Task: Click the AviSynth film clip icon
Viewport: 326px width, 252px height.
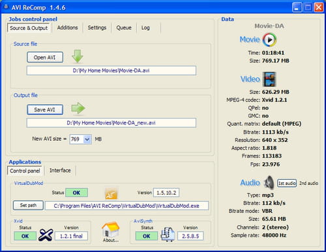Action: 168,234
